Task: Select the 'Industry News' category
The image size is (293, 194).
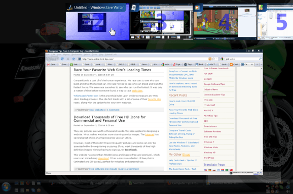Action: [210, 89]
